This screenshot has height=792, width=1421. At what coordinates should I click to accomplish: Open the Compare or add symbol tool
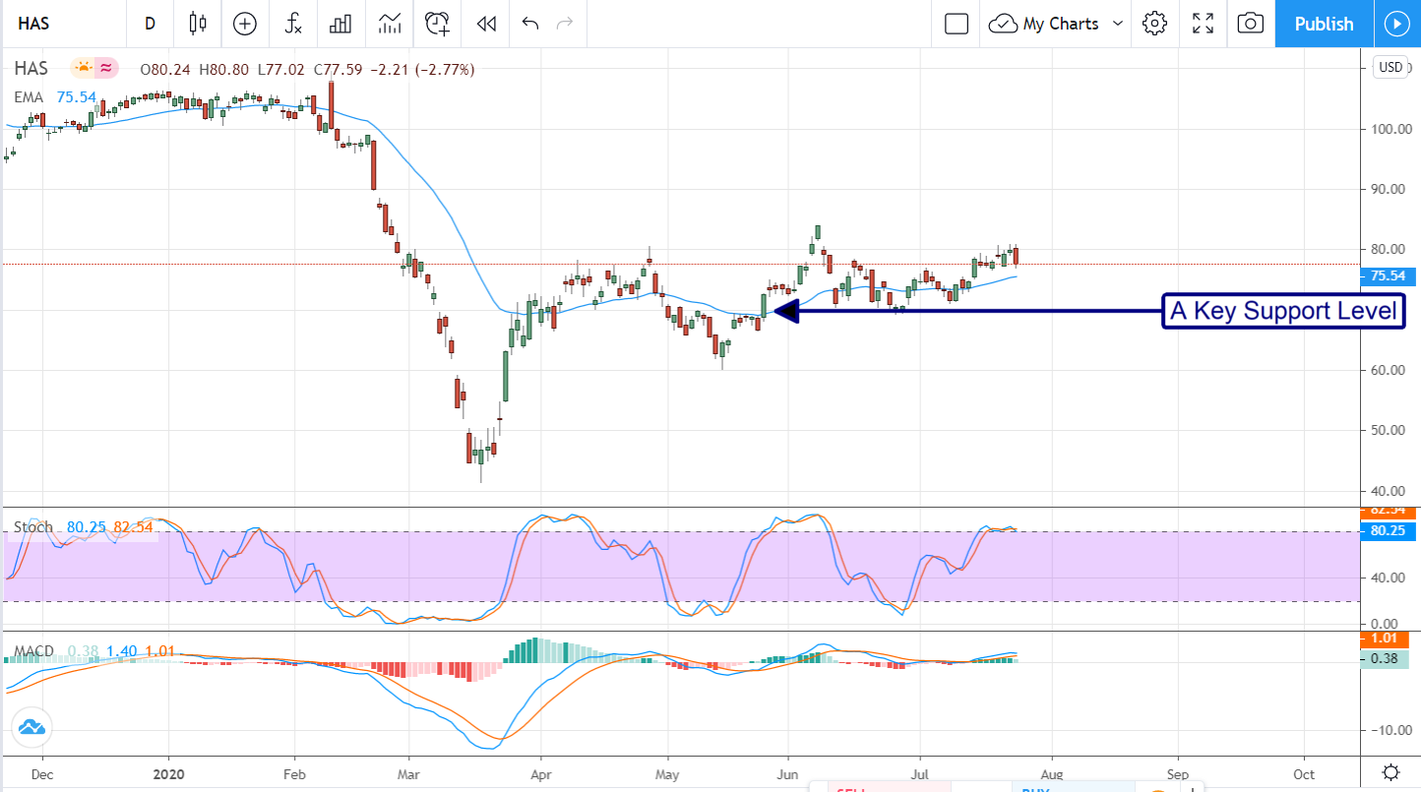(244, 24)
